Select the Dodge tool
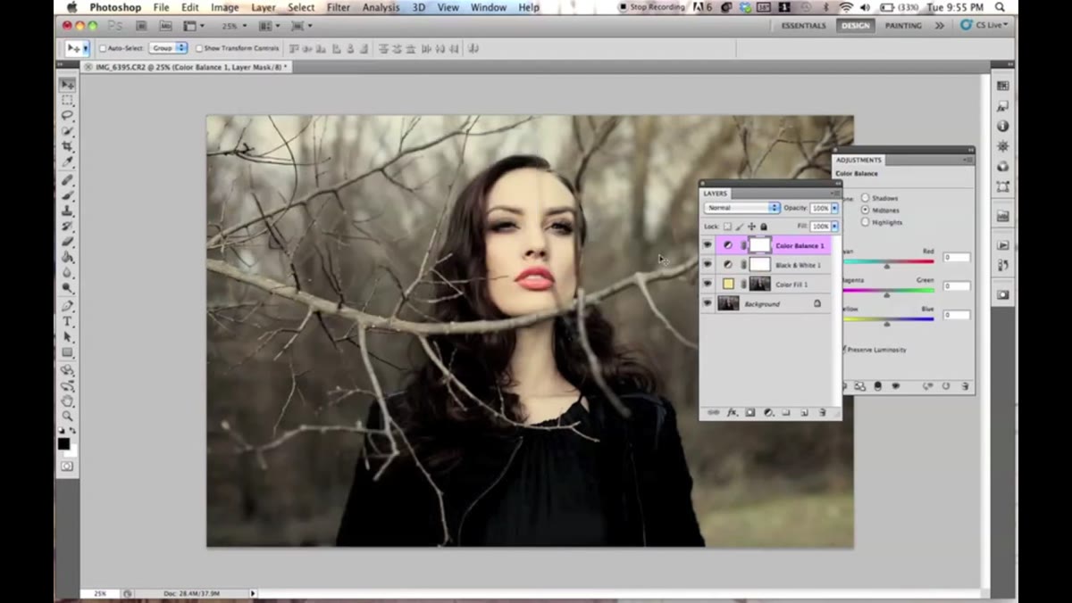Viewport: 1072px width, 603px height. (x=67, y=288)
